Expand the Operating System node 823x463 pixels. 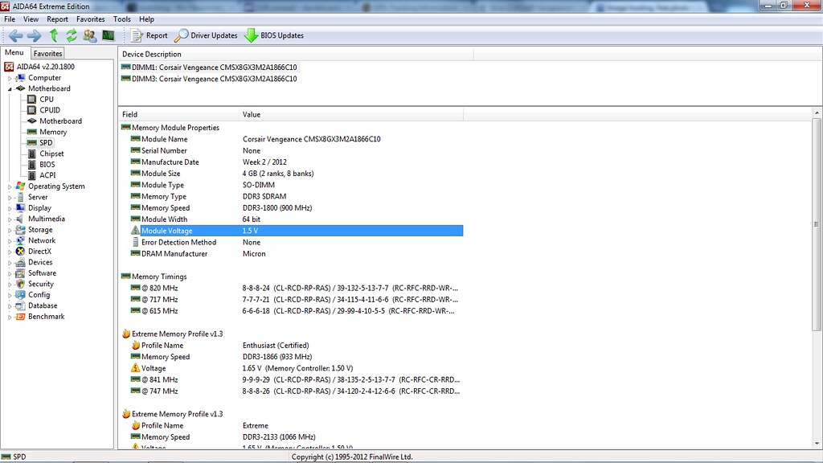click(10, 186)
